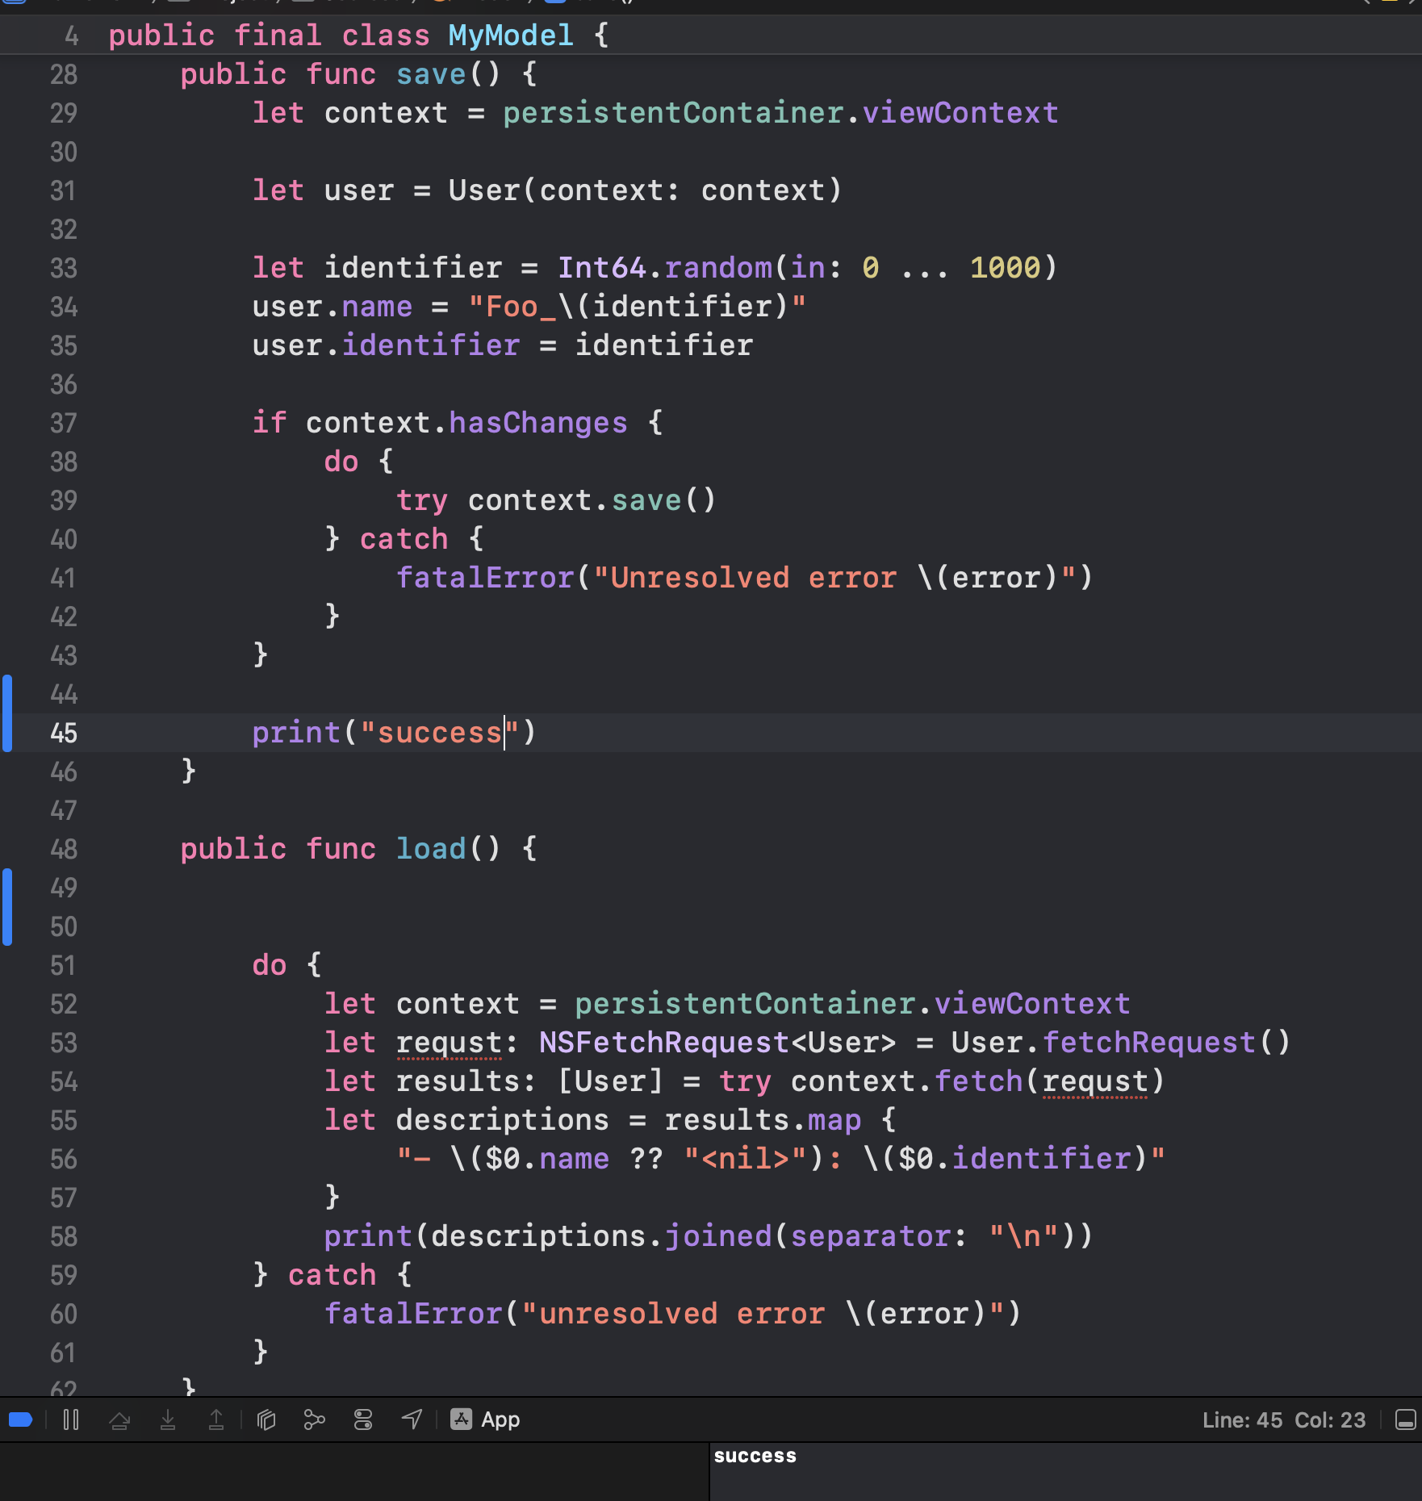Add a breakpoint at line 39 gutter

pyautogui.click(x=64, y=500)
